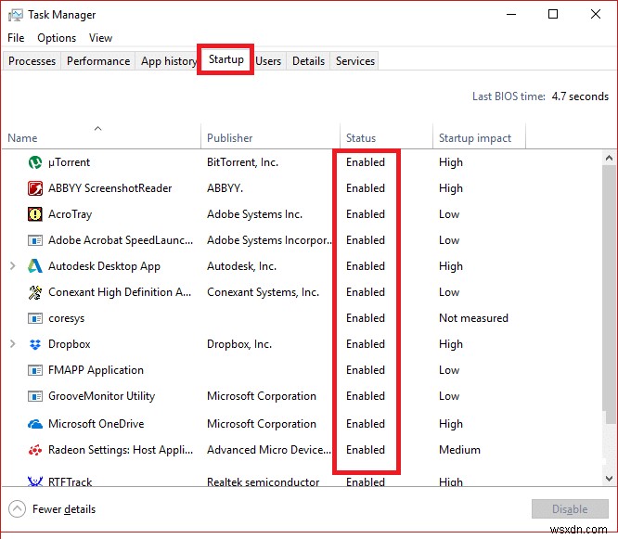
Task: Click the µTorrent app icon
Action: [35, 162]
